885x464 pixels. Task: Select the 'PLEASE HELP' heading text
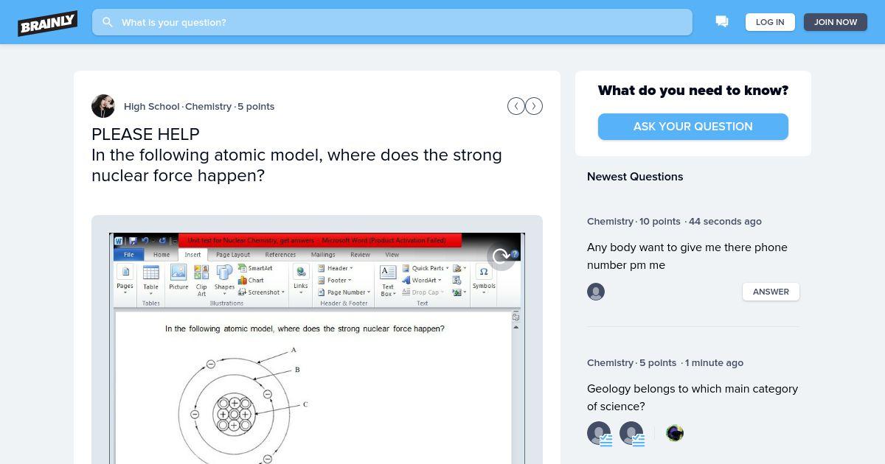pyautogui.click(x=145, y=134)
